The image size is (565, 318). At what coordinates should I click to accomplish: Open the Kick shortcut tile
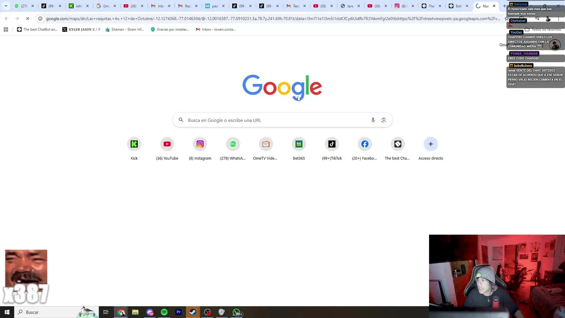click(x=134, y=149)
